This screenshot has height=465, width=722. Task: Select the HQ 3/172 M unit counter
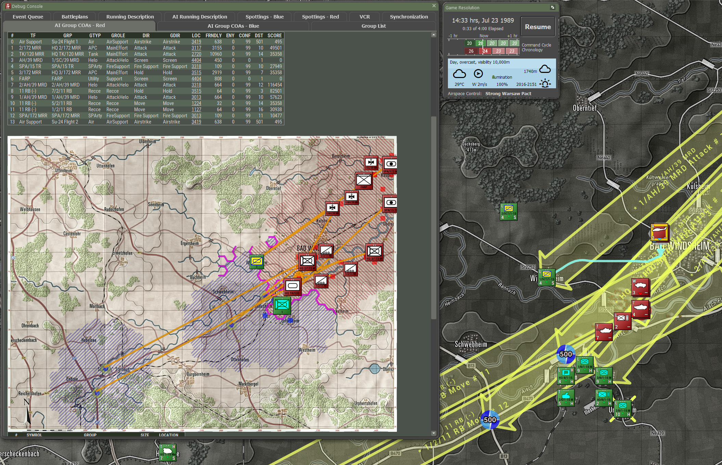(374, 252)
